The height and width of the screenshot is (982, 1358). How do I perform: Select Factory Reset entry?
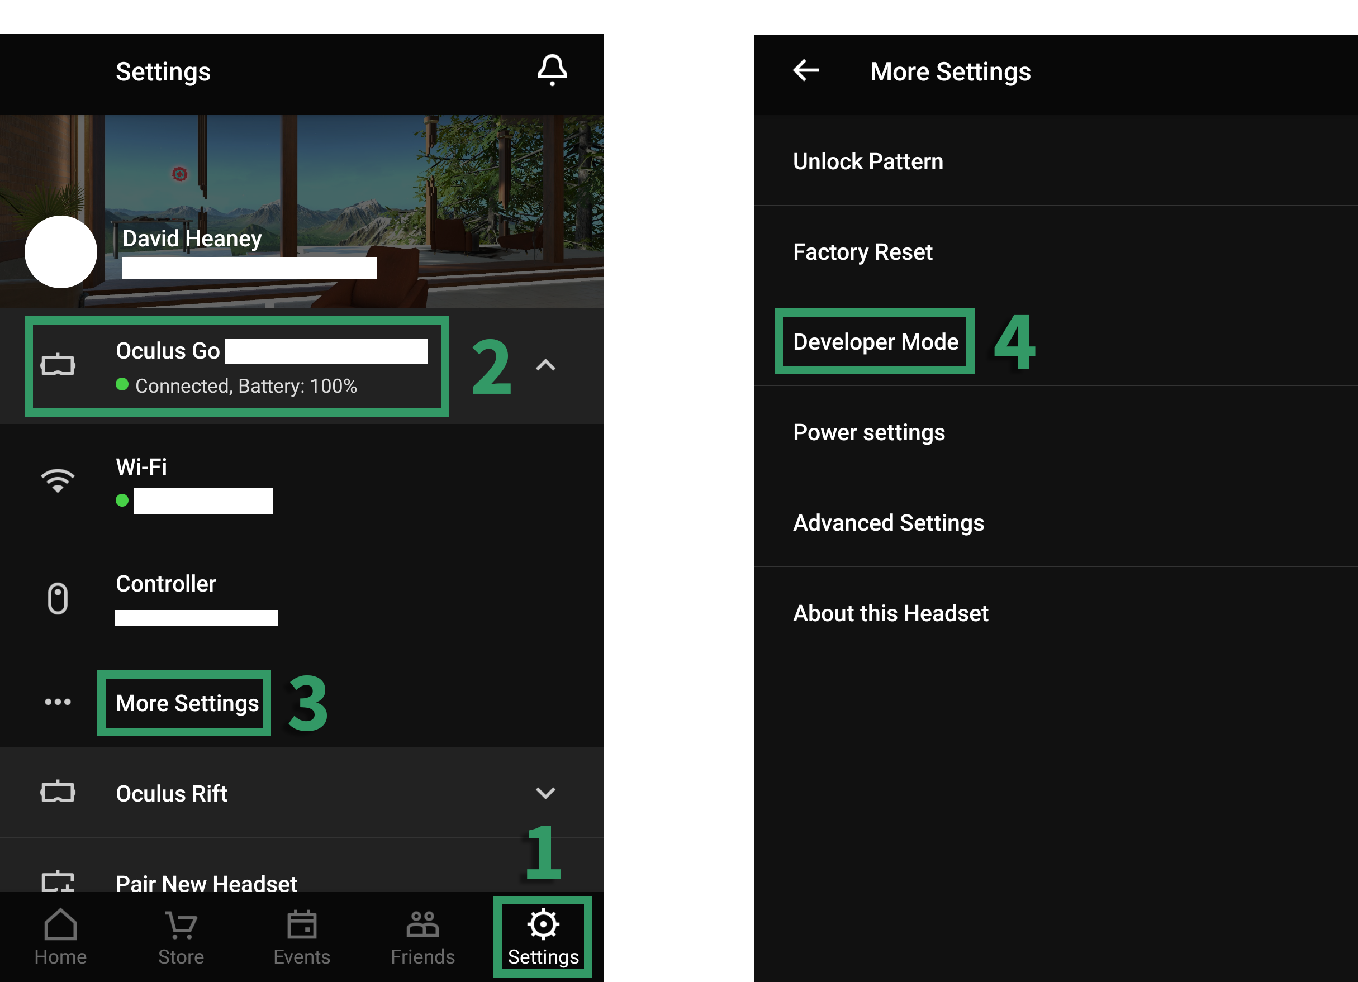click(x=862, y=252)
